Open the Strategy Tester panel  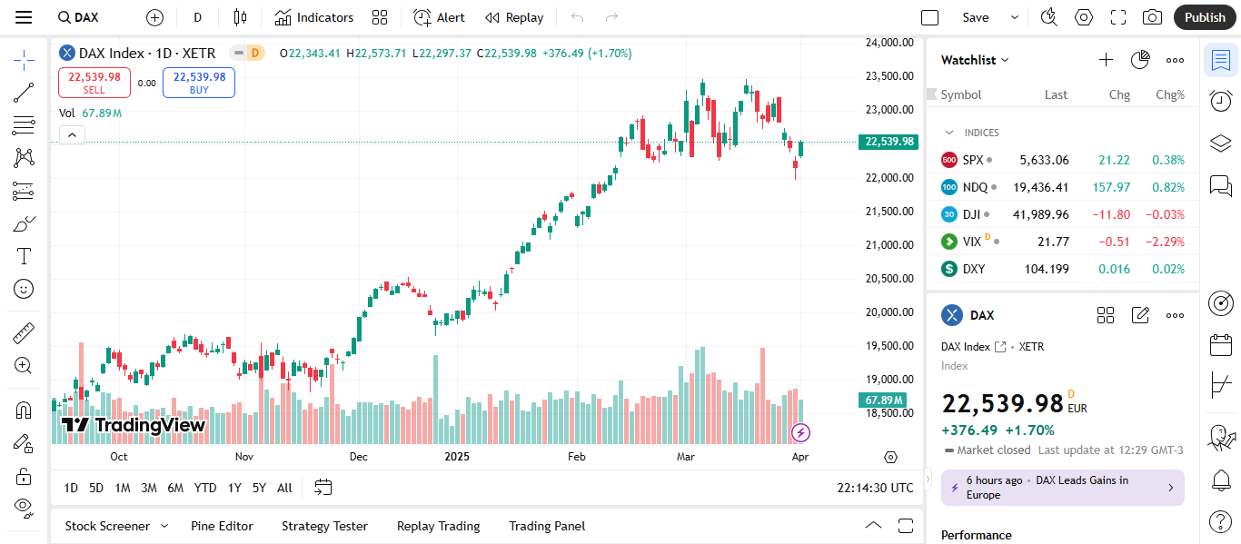click(x=324, y=526)
